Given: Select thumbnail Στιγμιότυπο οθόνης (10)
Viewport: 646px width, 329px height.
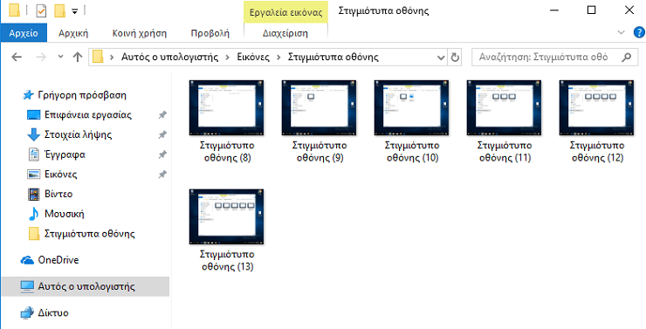Looking at the screenshot, I should 411,121.
